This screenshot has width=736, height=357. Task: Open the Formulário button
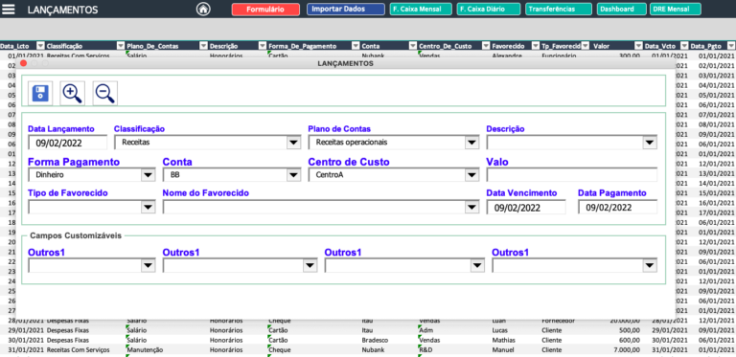pos(265,10)
